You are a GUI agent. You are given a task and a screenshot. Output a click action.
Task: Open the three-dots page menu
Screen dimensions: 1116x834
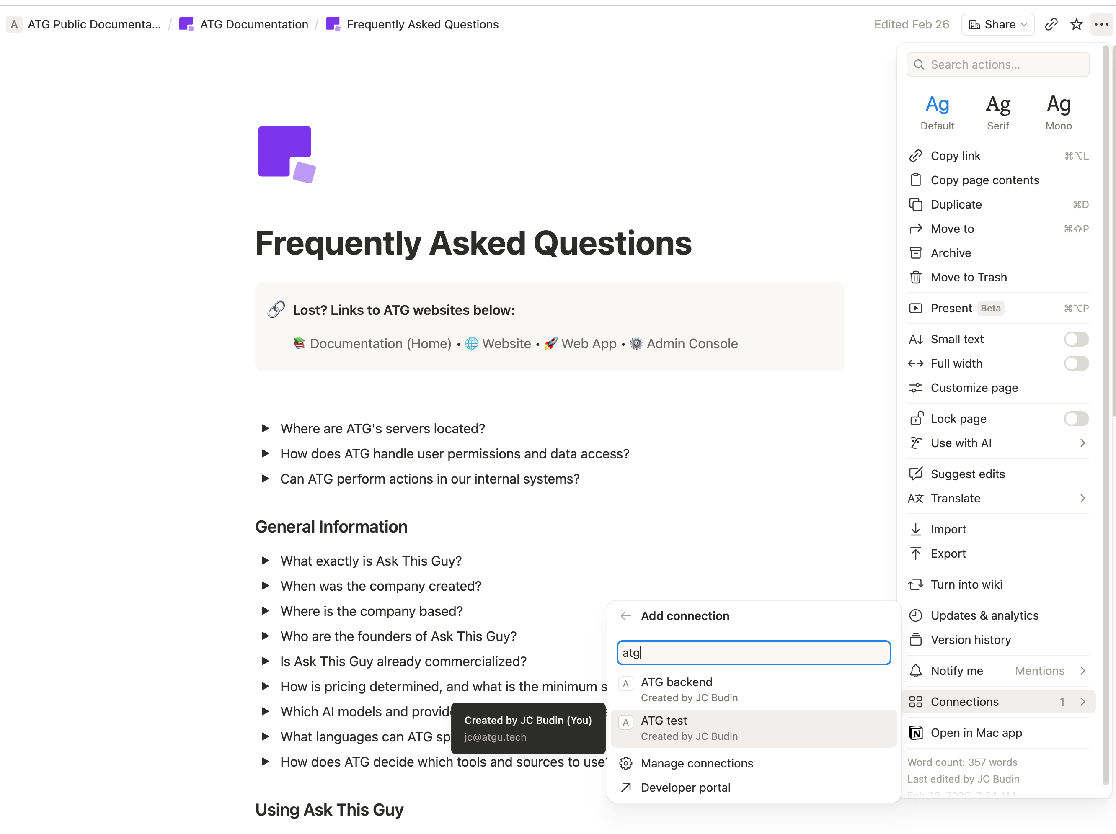(1101, 24)
